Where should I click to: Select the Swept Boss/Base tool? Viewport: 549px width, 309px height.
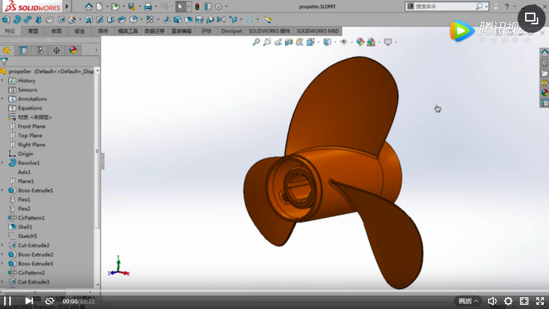pos(28,20)
